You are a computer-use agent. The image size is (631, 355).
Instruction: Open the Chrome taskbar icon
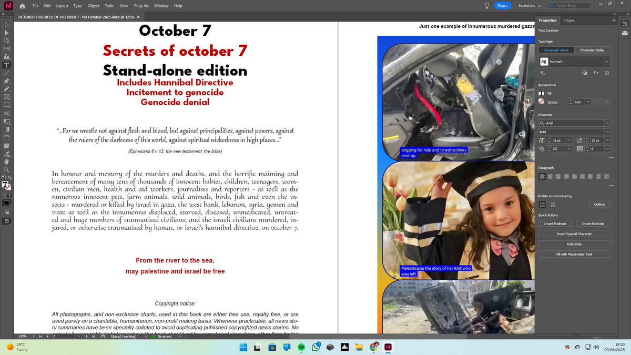pyautogui.click(x=373, y=347)
